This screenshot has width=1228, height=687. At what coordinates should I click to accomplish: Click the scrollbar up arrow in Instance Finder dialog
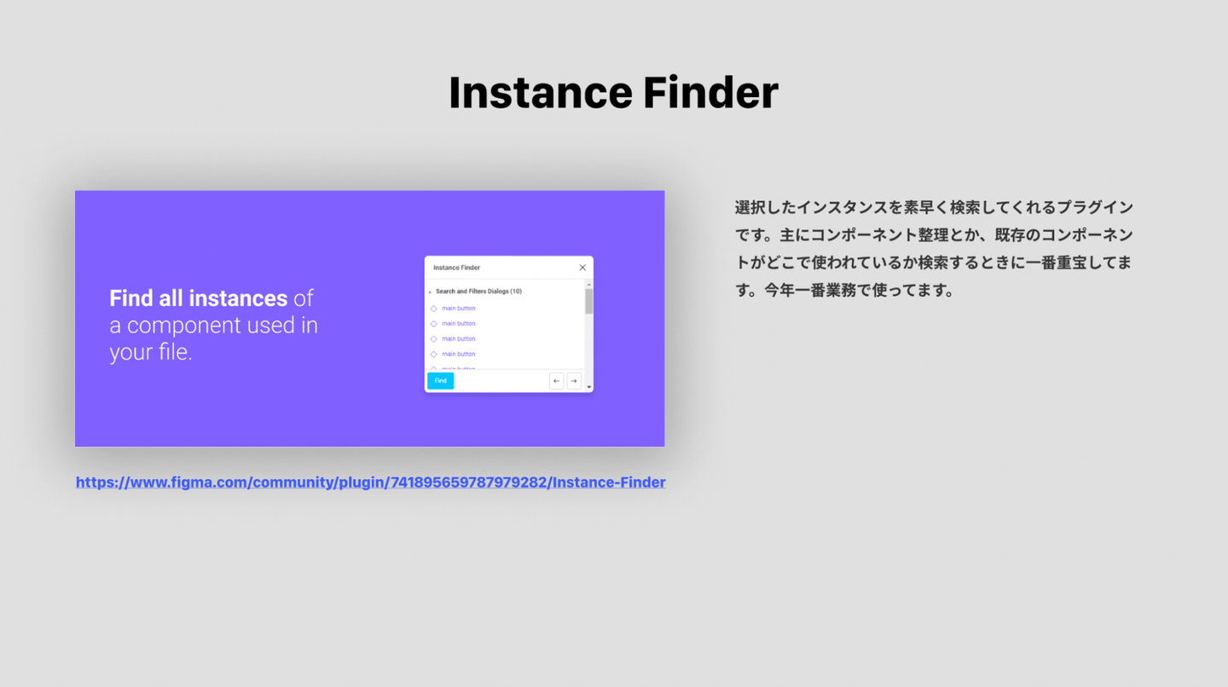click(588, 284)
